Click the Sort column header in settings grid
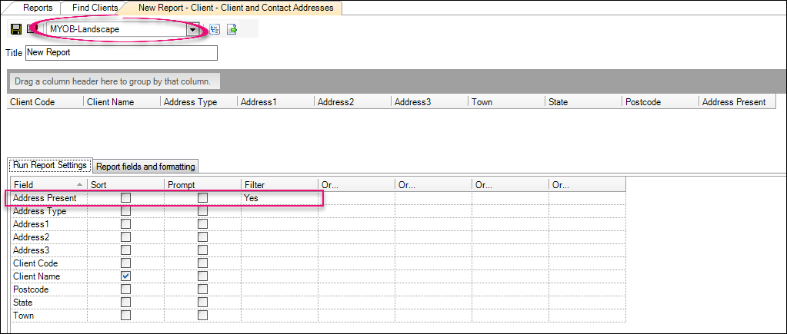The image size is (787, 334). [x=125, y=185]
